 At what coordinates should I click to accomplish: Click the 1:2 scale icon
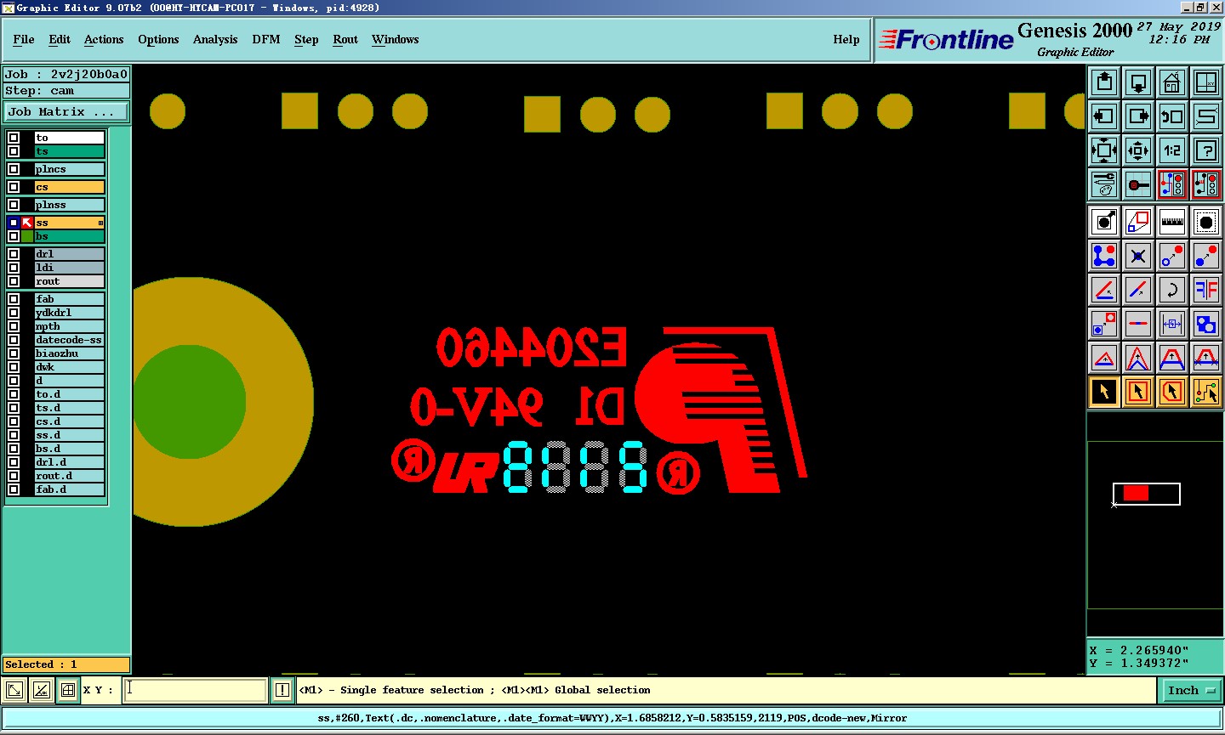pos(1172,150)
